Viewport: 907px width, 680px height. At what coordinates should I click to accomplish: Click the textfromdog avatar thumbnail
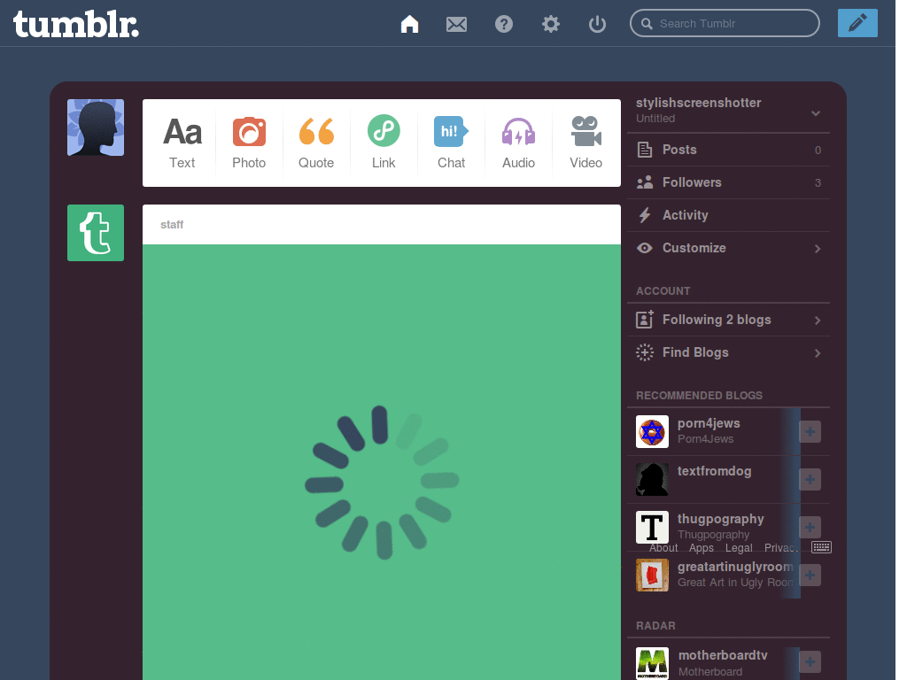pos(652,479)
